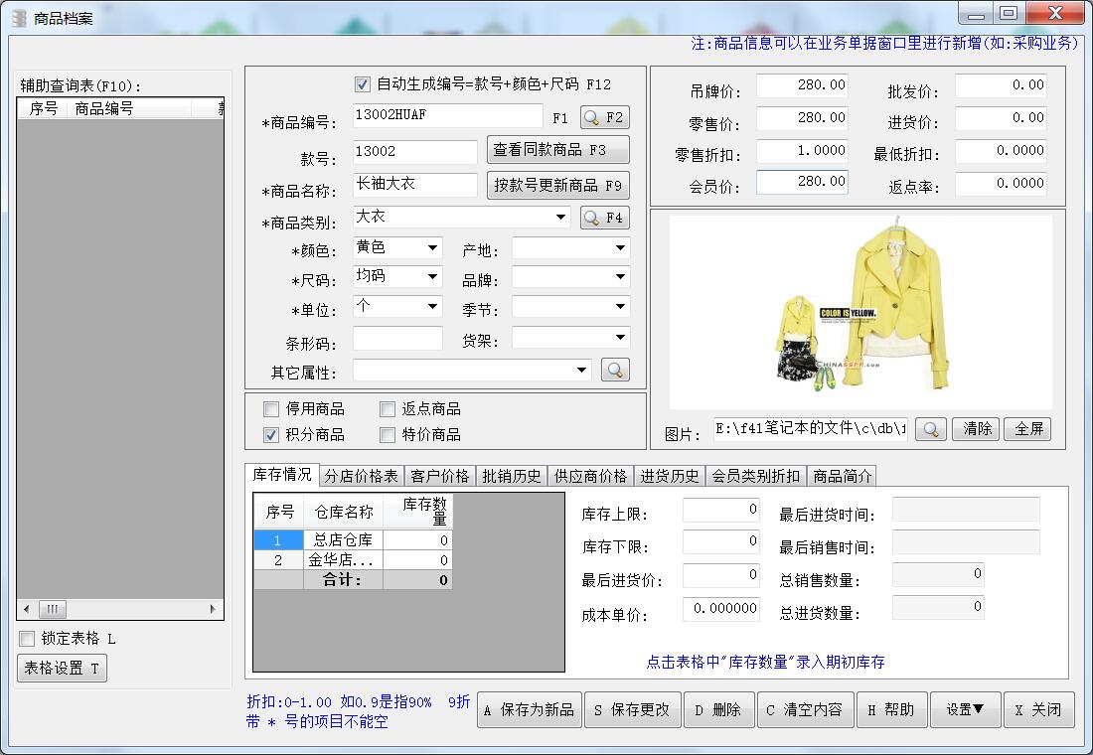Viewport: 1093px width, 755px height.
Task: Enable the 停用商品 checkbox
Action: (271, 408)
